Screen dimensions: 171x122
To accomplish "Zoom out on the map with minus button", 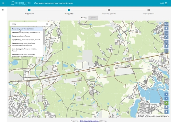I will [x=166, y=98].
